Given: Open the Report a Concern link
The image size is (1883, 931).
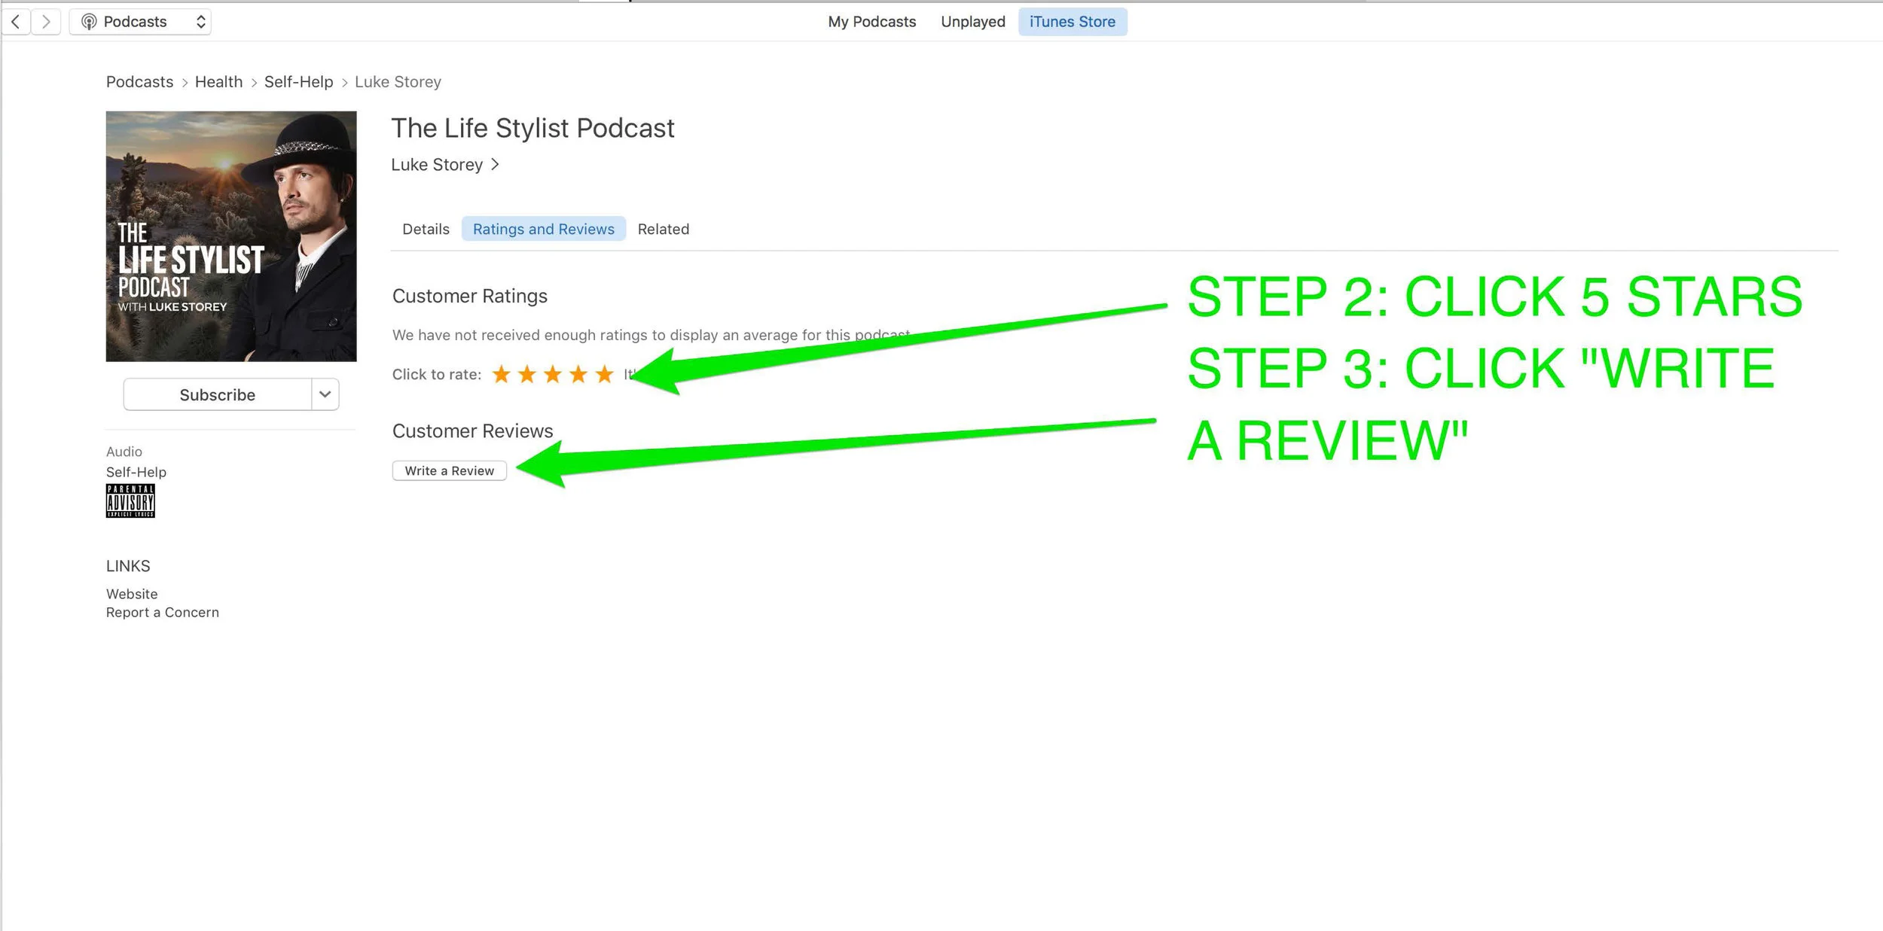Looking at the screenshot, I should point(163,612).
